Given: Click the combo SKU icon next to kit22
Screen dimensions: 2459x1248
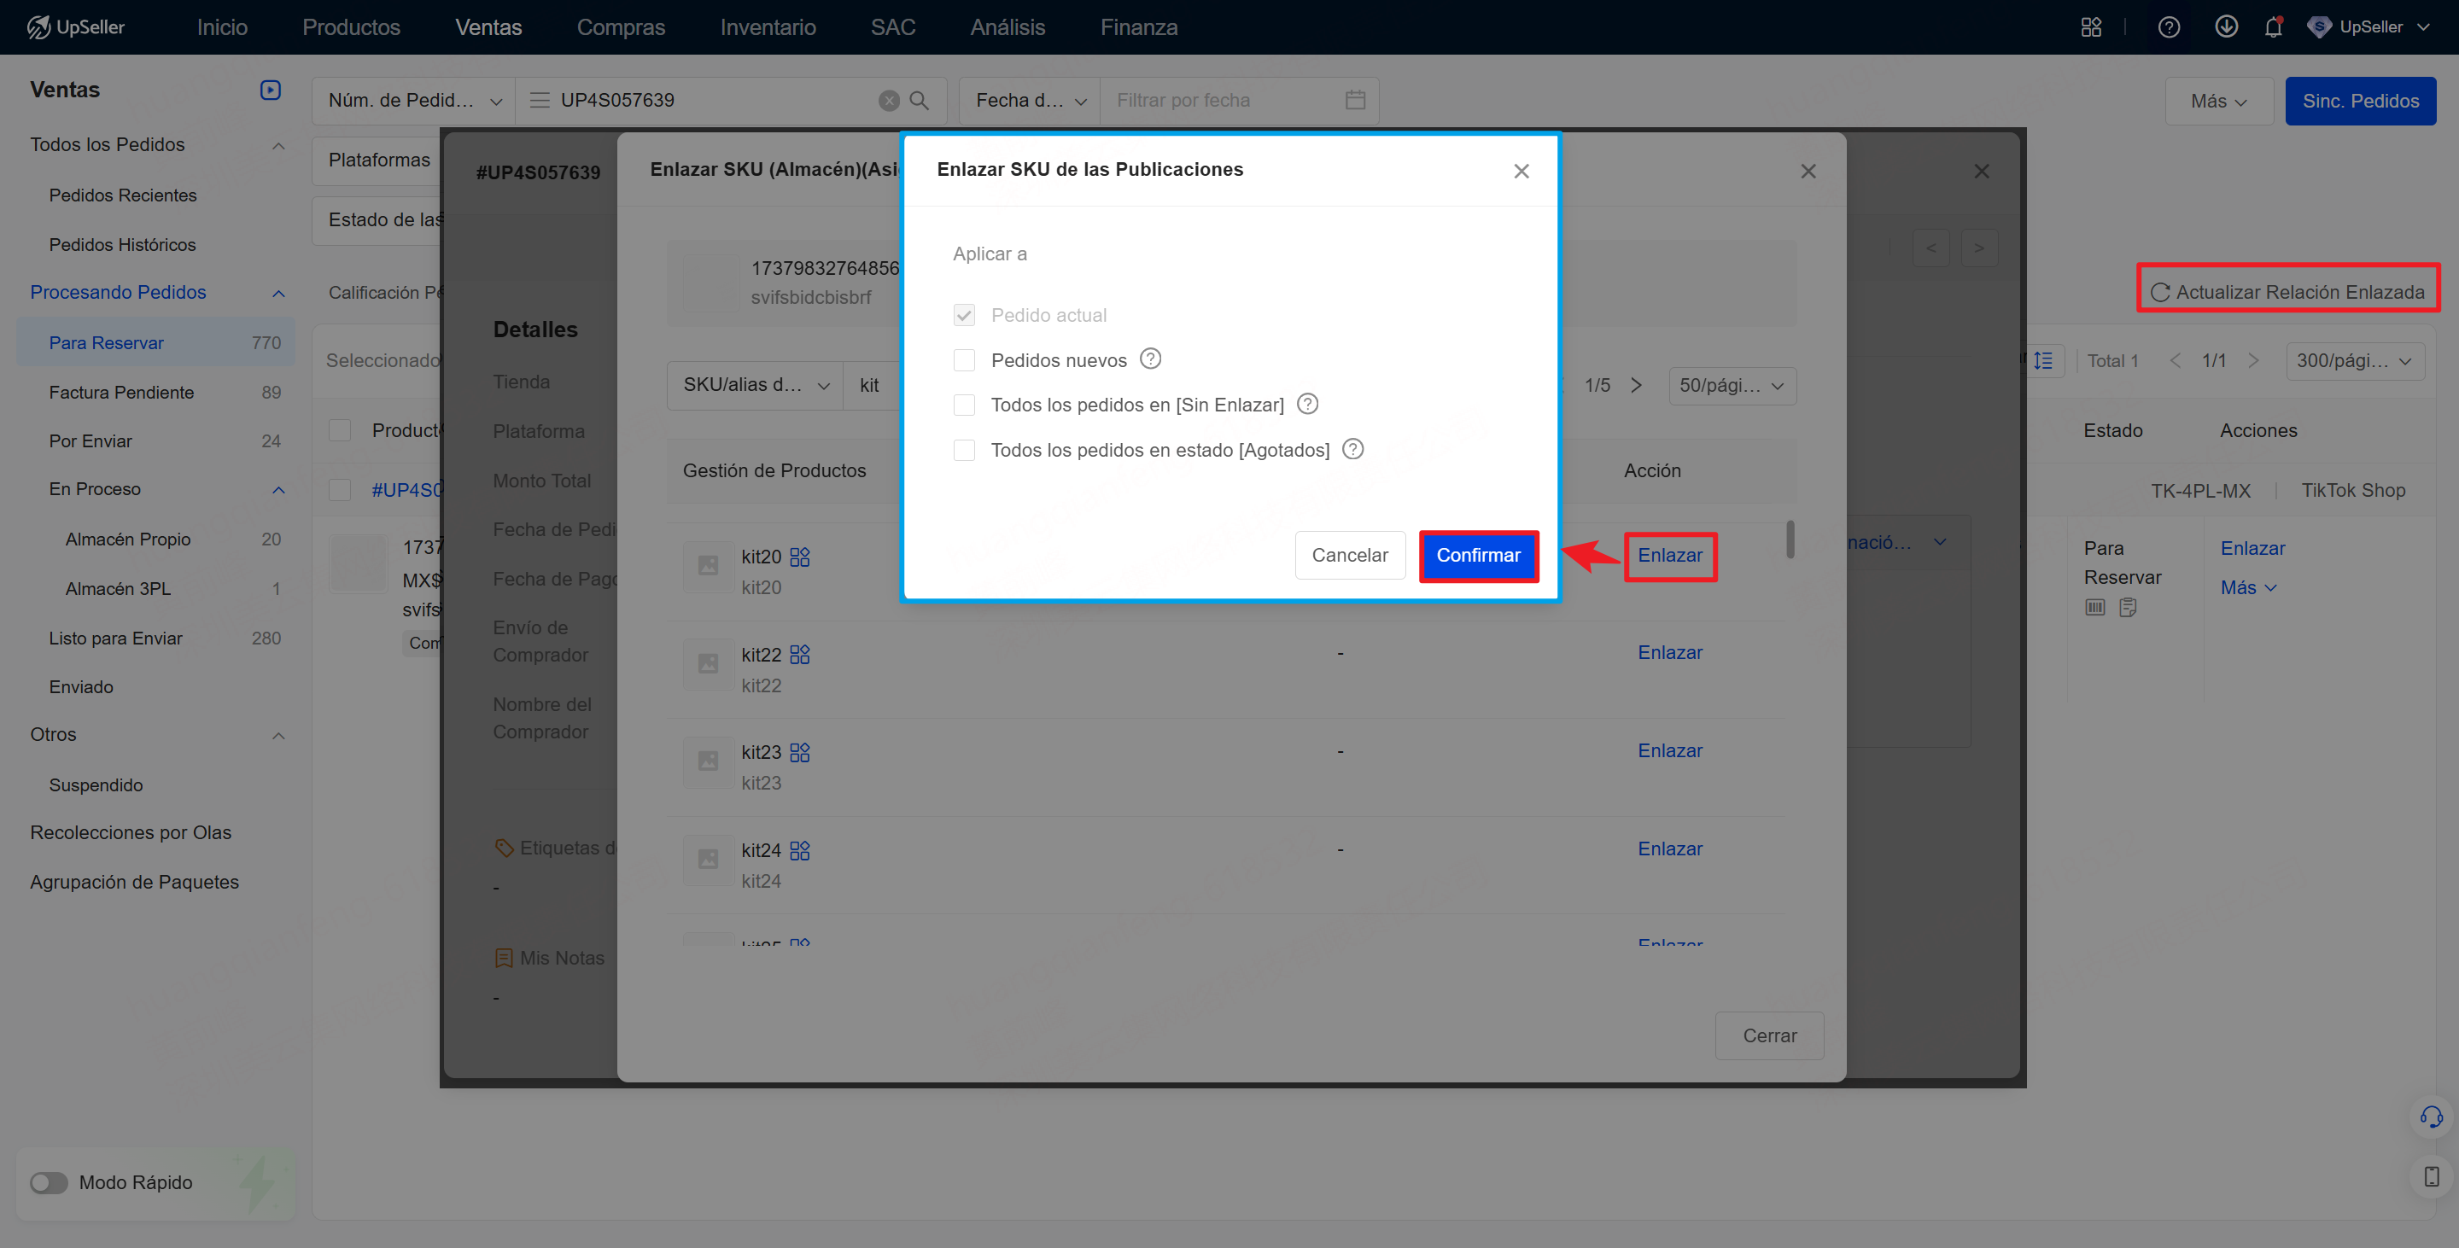Looking at the screenshot, I should 800,655.
